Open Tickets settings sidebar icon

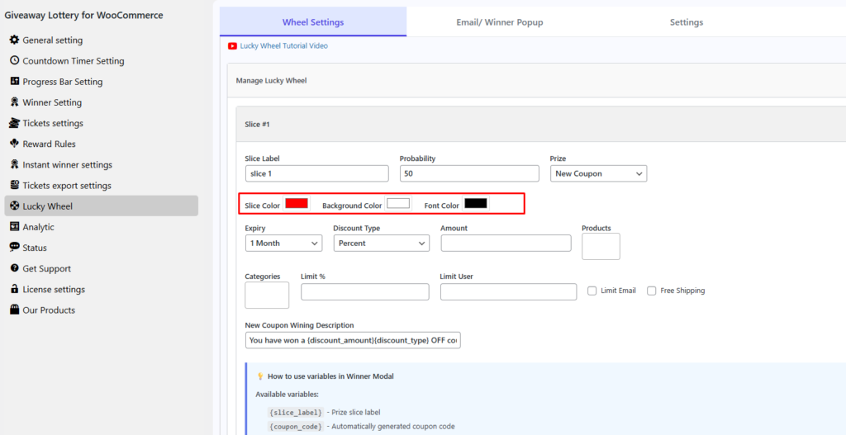click(14, 123)
